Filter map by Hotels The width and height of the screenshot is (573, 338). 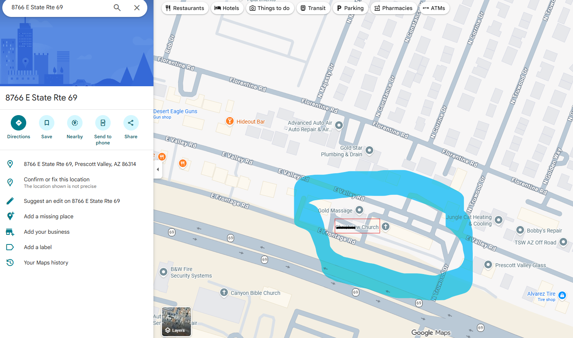227,8
